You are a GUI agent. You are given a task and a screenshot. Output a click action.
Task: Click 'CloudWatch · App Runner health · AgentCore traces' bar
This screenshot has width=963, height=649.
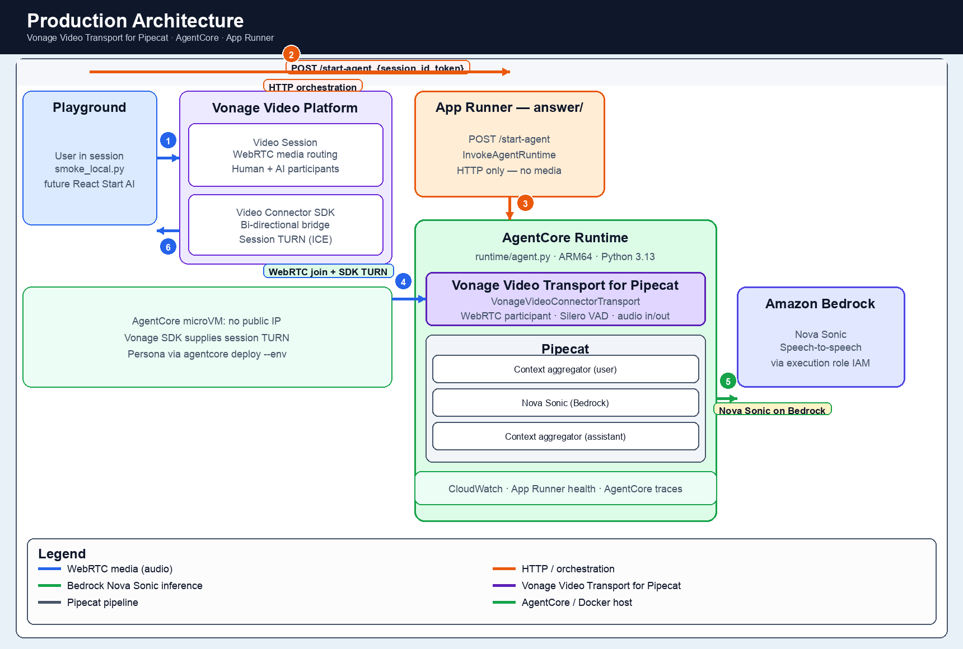click(565, 488)
